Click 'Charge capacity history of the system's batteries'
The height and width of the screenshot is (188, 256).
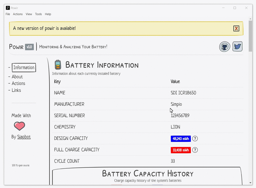tap(148, 181)
